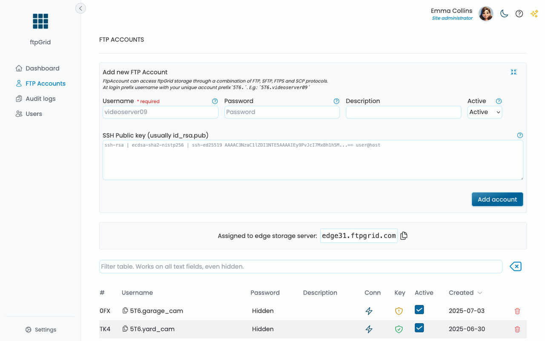Open the Active status dropdown
This screenshot has width=545, height=341.
click(x=485, y=112)
